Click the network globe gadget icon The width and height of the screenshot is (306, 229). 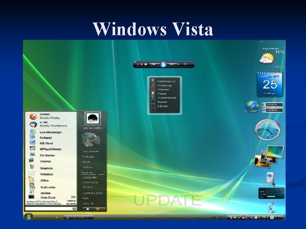click(252, 106)
